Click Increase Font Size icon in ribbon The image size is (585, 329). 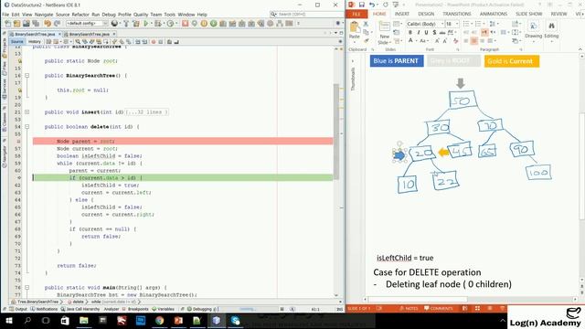pyautogui.click(x=437, y=40)
